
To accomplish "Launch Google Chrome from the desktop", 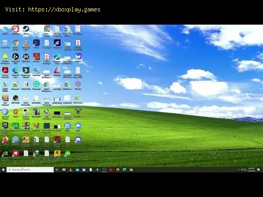I will 16,44.
